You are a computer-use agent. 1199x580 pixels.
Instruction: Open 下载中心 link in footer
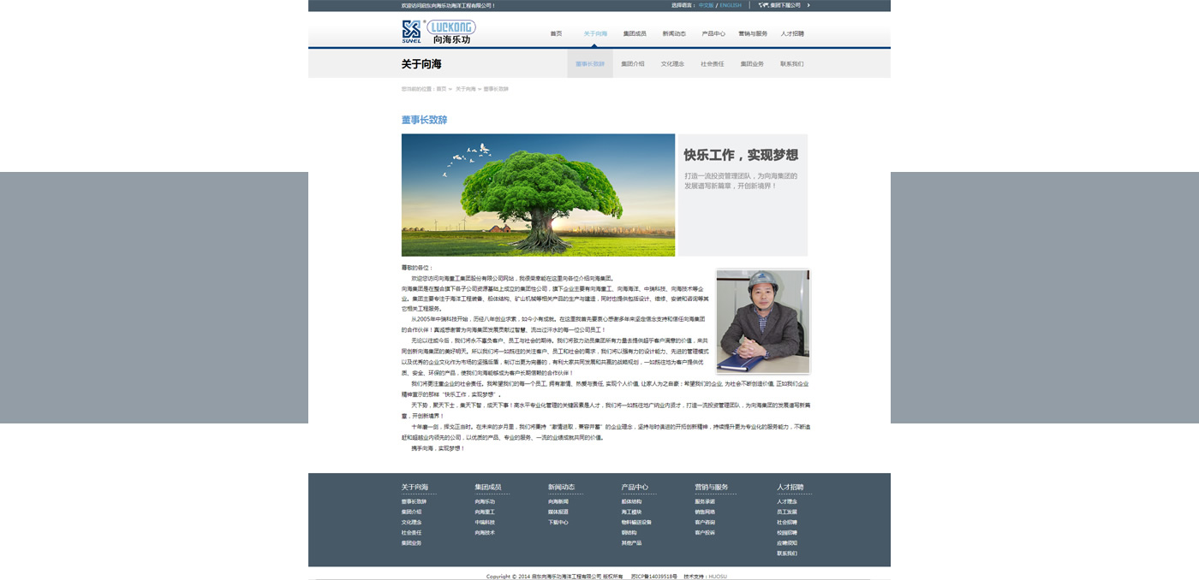(558, 523)
